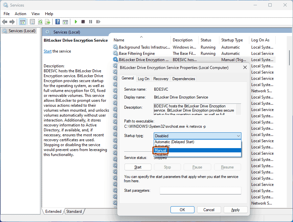Toggle the Show/Hide Console Tree icon
Viewport: 293px width, 222px height.
22,22
